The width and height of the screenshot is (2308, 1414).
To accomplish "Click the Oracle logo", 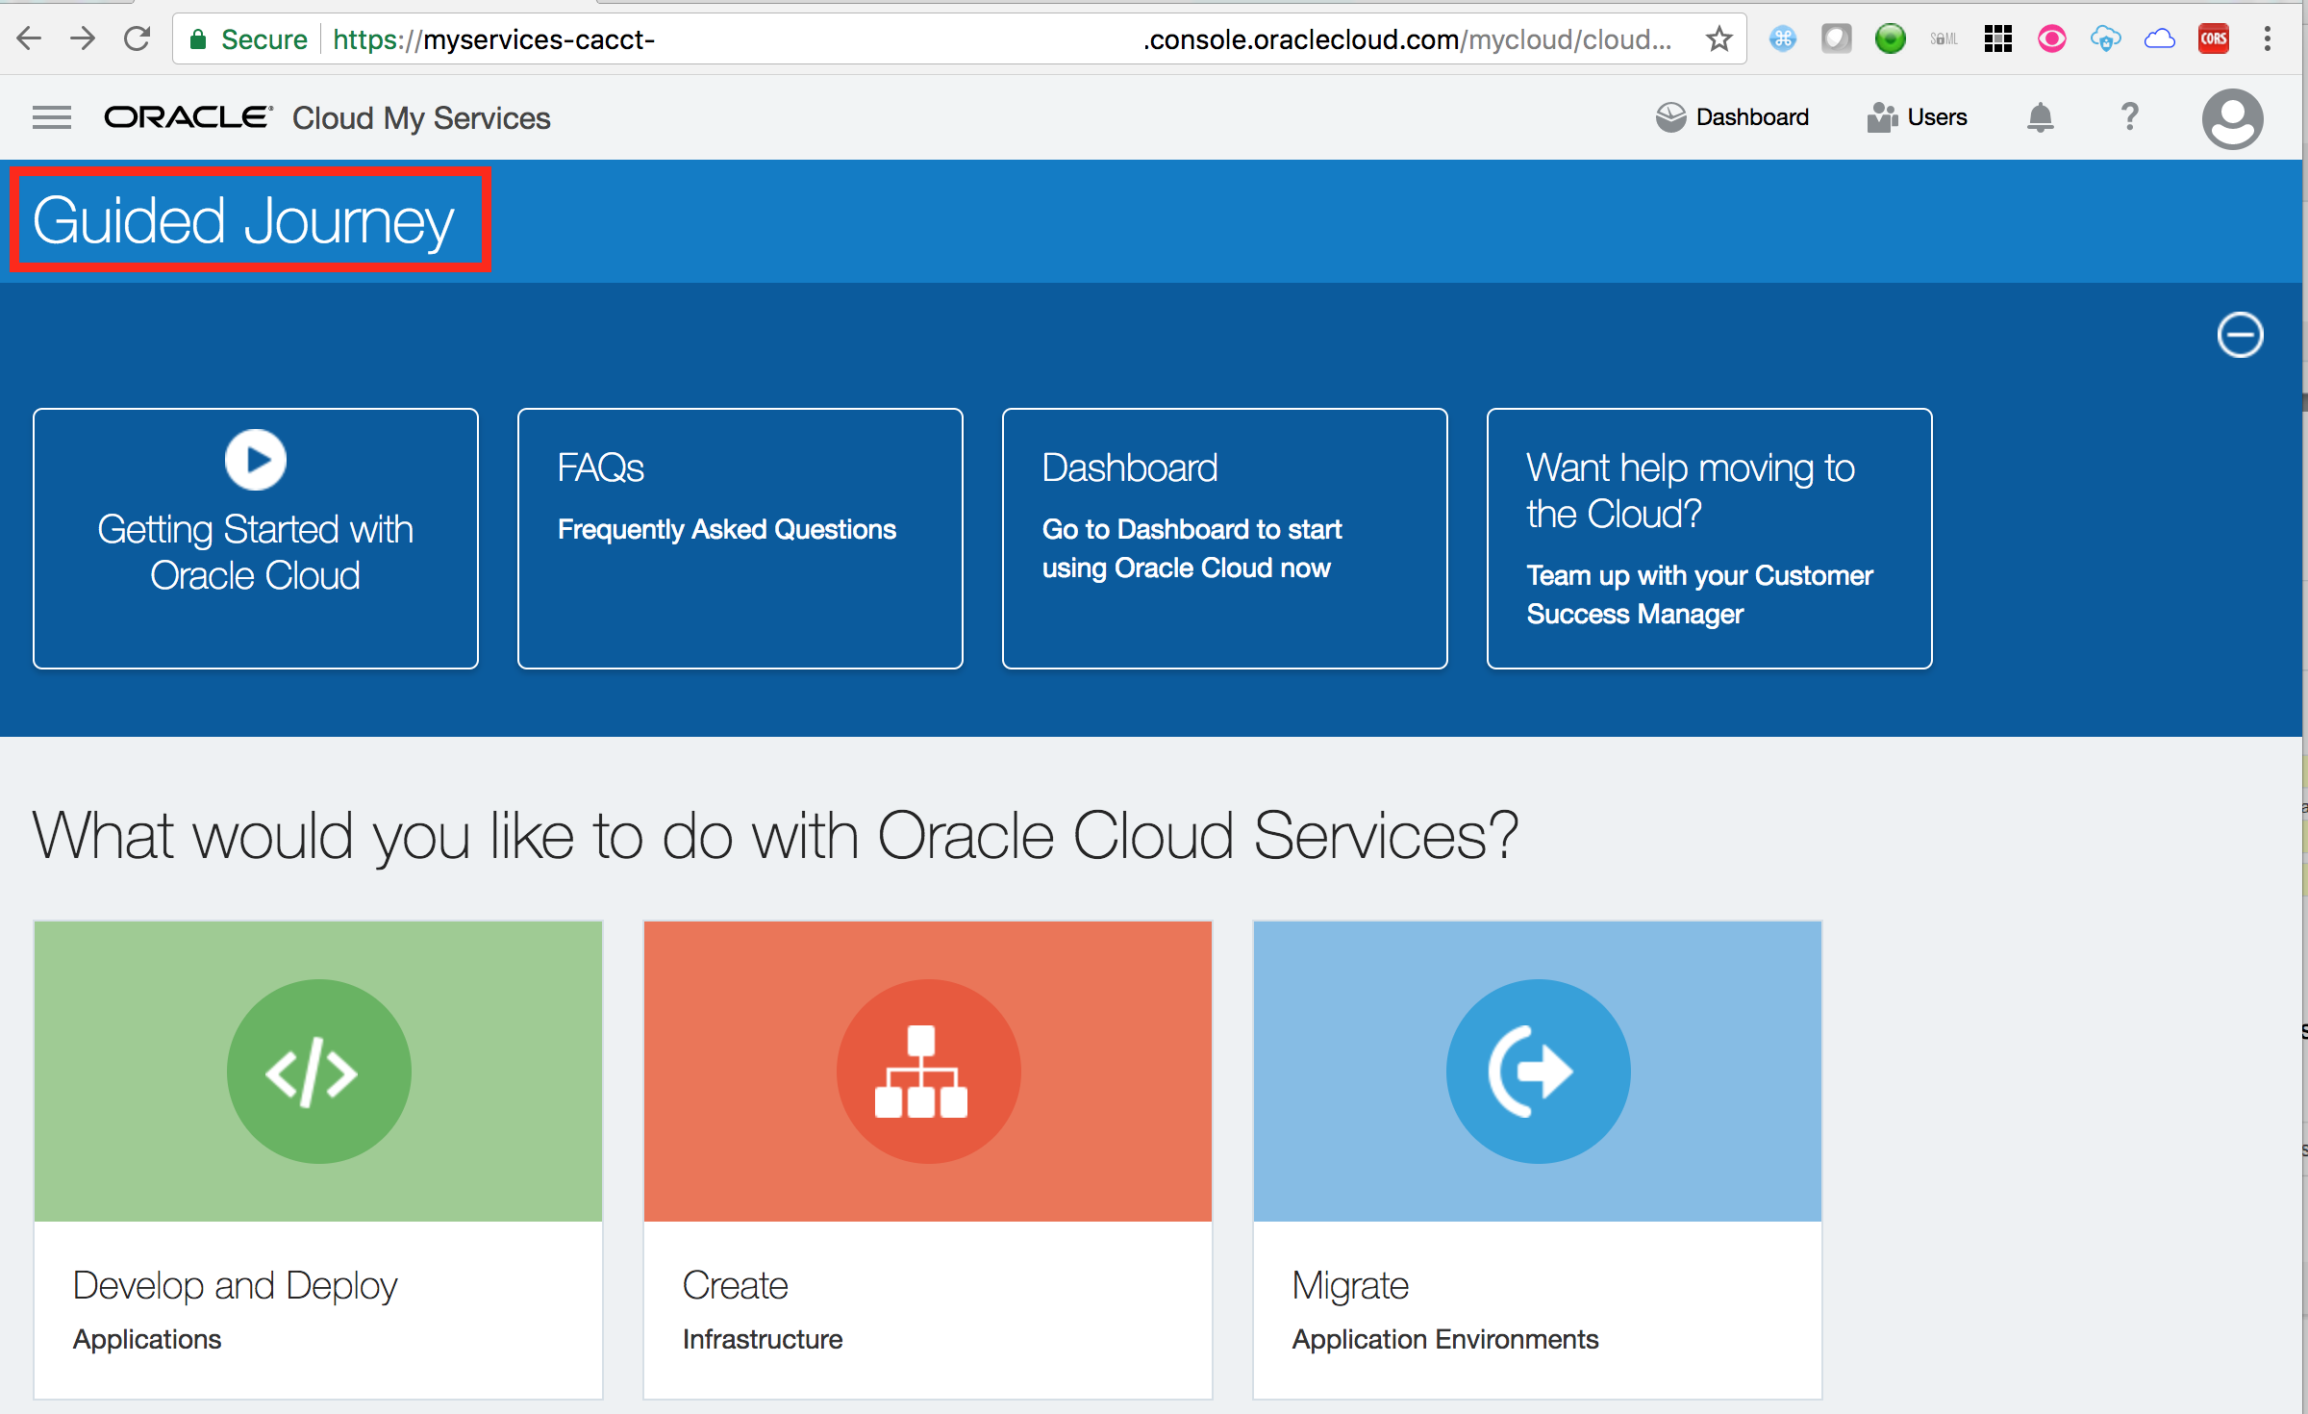I will click(x=188, y=117).
